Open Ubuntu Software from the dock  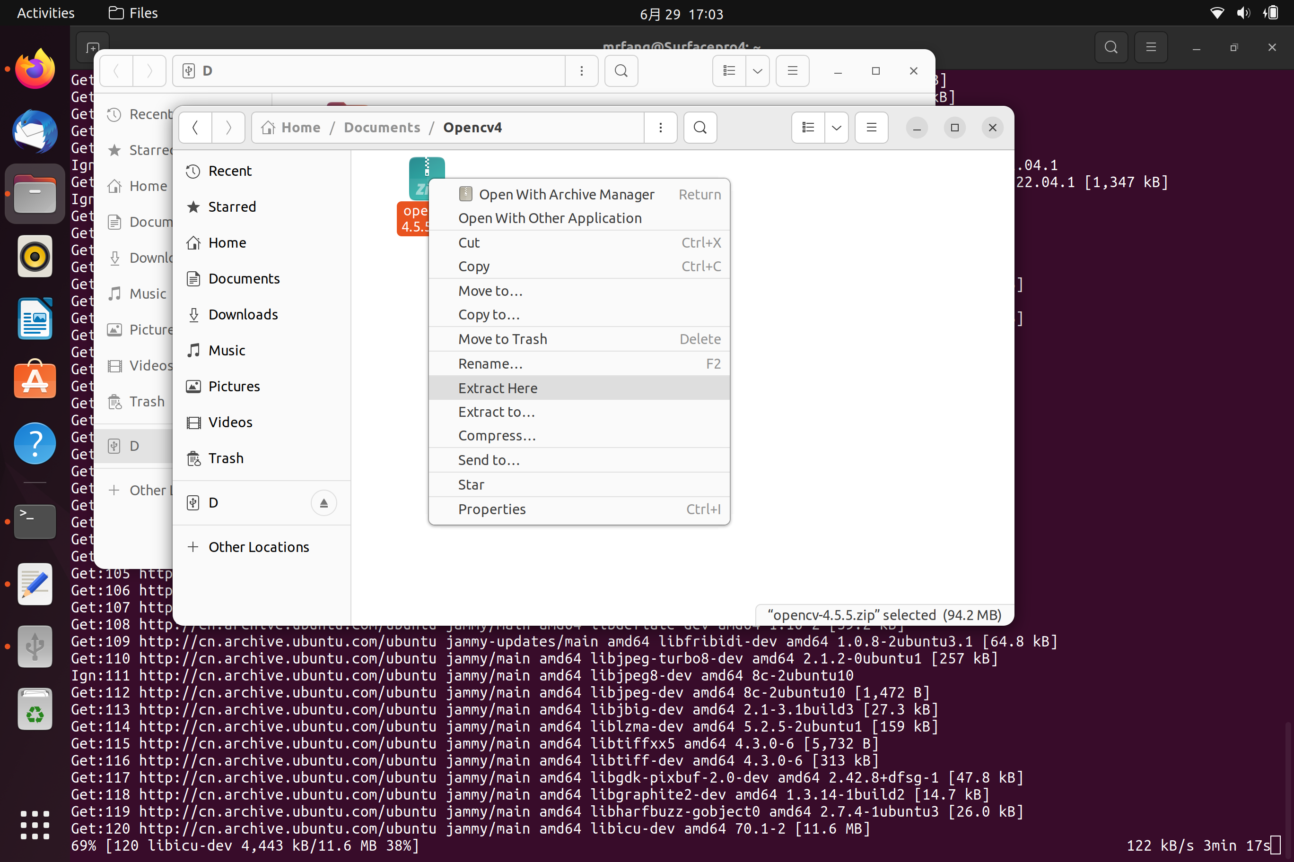35,380
